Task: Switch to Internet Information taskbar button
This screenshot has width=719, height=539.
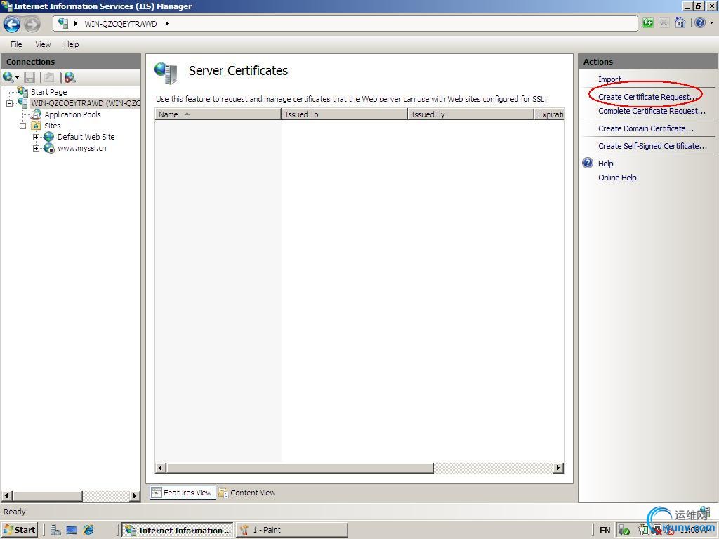Action: (178, 531)
